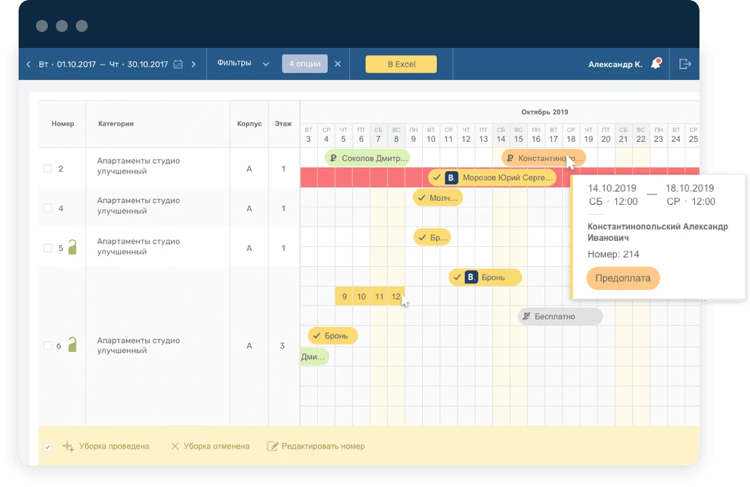Open the 4 опции selector
Screen dimensions: 750x487
(x=305, y=64)
